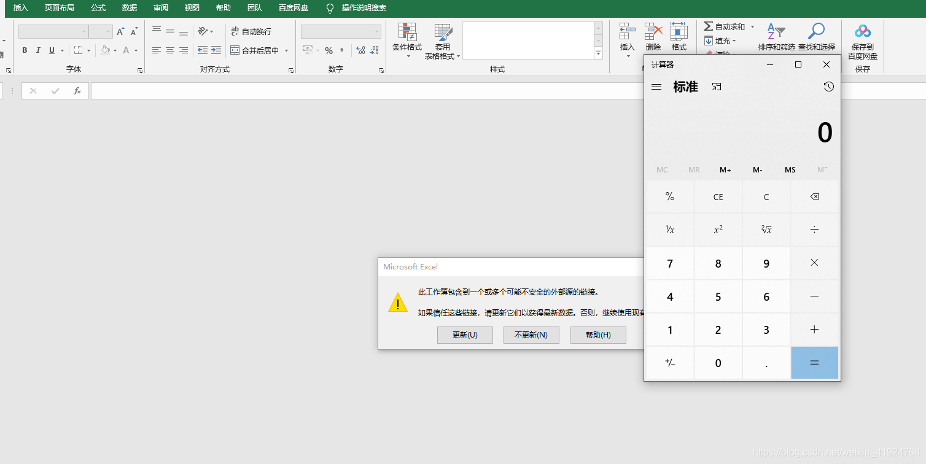Click the Decrease Indent icon
This screenshot has width=926, height=464.
pyautogui.click(x=202, y=50)
